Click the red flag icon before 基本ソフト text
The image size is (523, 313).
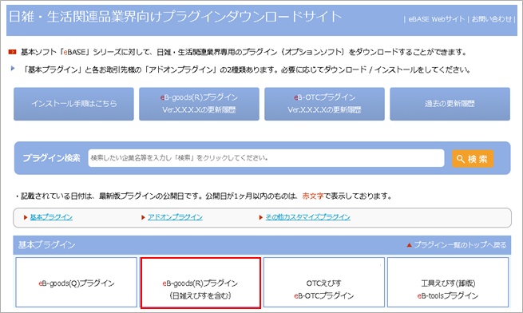(x=12, y=52)
